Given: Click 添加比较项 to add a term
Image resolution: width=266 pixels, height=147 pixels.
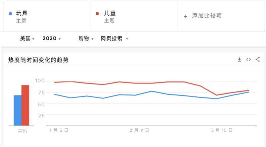Looking at the screenshot, I should (206, 16).
